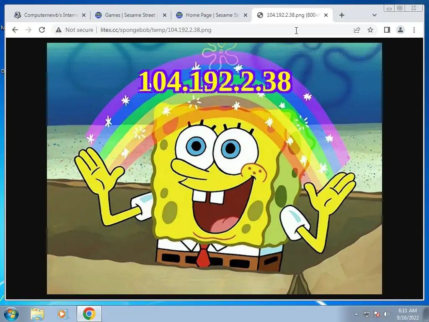Switch to the Computernewb's Internet tab
Viewport: 429px width, 322px height.
coord(51,15)
